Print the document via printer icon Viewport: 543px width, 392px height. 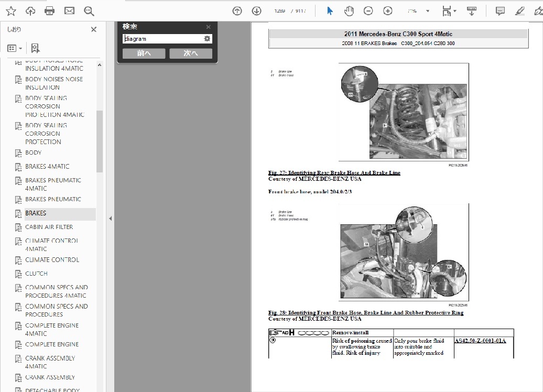(x=49, y=11)
